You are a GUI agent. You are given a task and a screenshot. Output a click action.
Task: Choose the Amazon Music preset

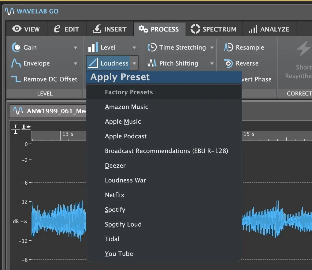tap(164, 107)
